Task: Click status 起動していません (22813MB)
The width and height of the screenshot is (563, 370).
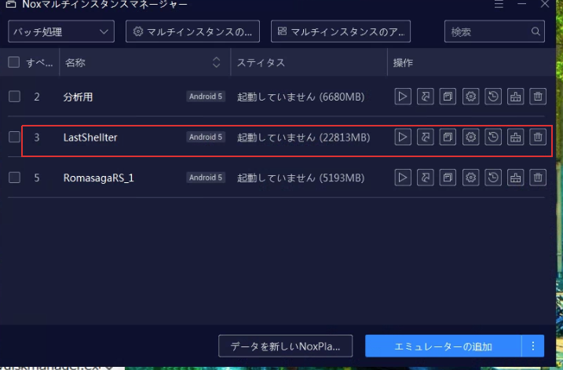Action: click(303, 137)
